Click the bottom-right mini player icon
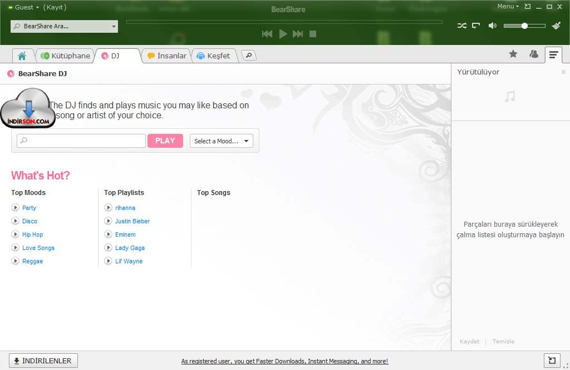Viewport: 570px width, 370px height. coord(552,360)
